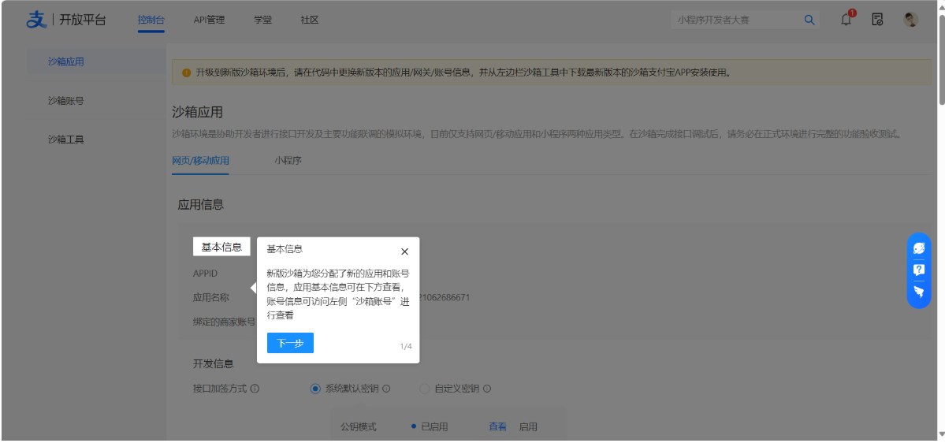Select the 系统默认密钥 radio button

pyautogui.click(x=315, y=389)
